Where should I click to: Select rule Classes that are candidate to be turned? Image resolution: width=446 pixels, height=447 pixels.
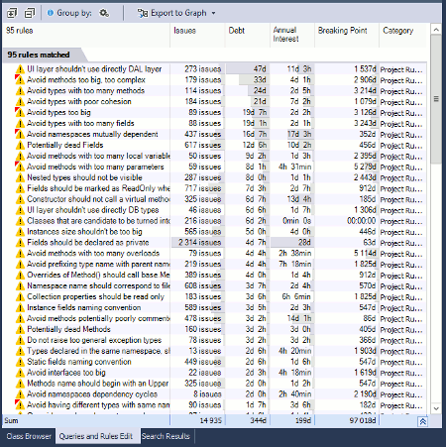pos(98,221)
